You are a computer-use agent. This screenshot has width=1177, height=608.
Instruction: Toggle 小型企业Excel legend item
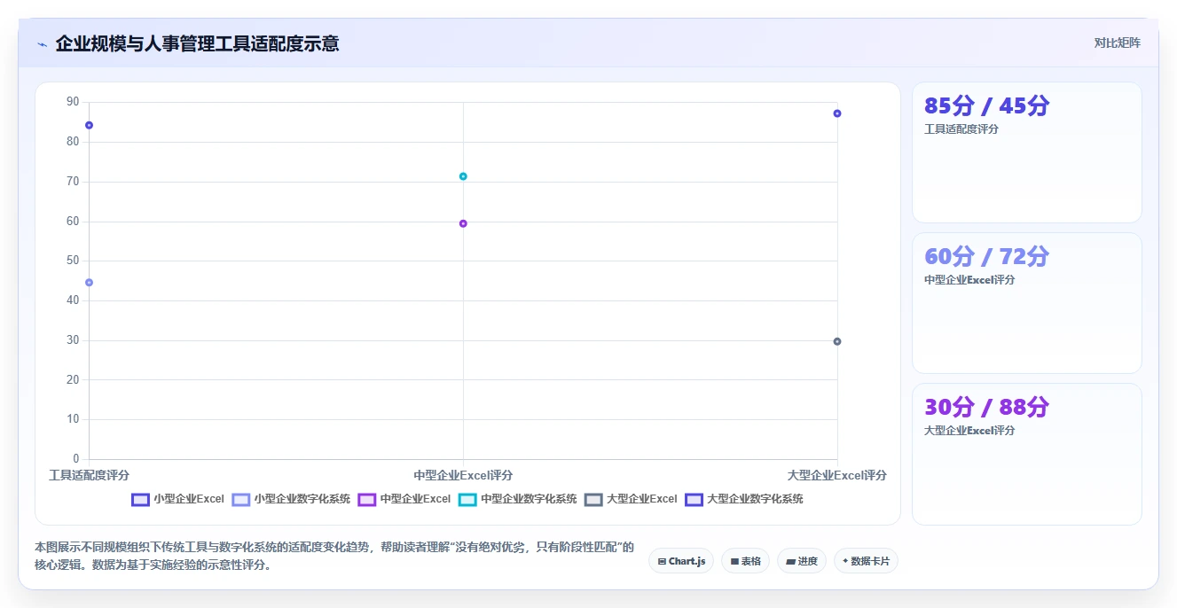click(x=177, y=499)
